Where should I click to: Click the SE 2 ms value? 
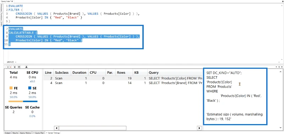32,93
